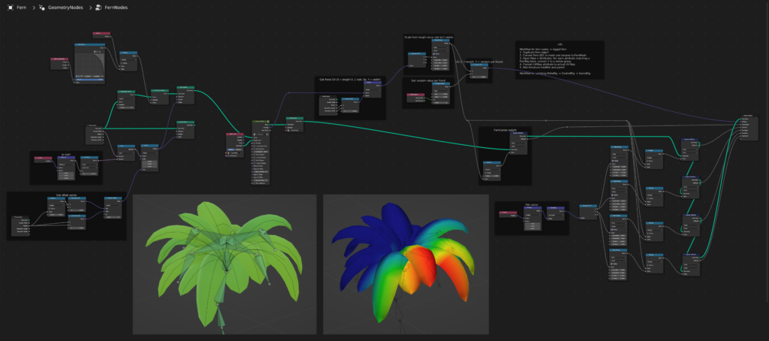This screenshot has height=341, width=769.
Task: Toggle Clamp on topmost Multiply node beside Map Ranges
Action: pyautogui.click(x=648, y=161)
